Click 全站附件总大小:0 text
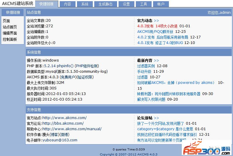233x156 pixels. tap(41, 43)
